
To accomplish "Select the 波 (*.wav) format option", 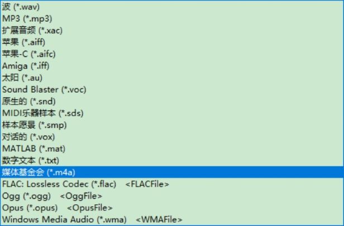I will click(x=172, y=7).
